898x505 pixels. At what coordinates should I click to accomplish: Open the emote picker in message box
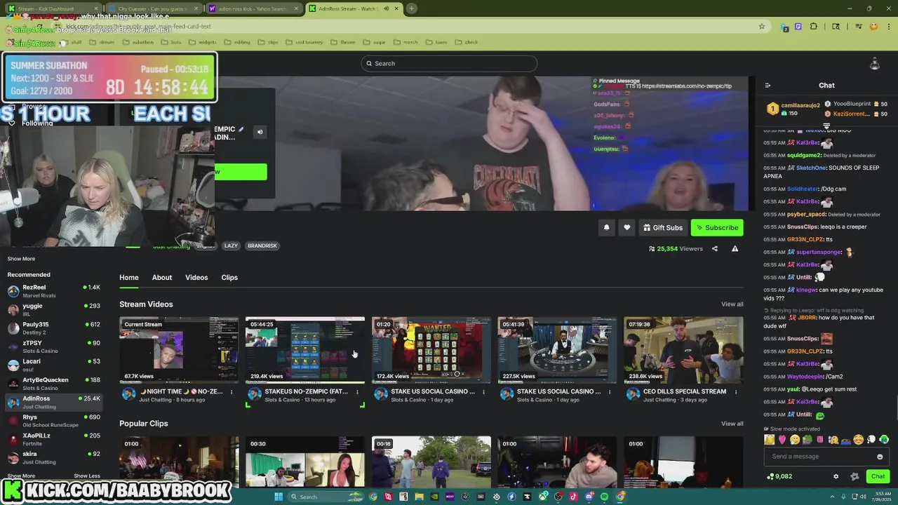(x=880, y=457)
